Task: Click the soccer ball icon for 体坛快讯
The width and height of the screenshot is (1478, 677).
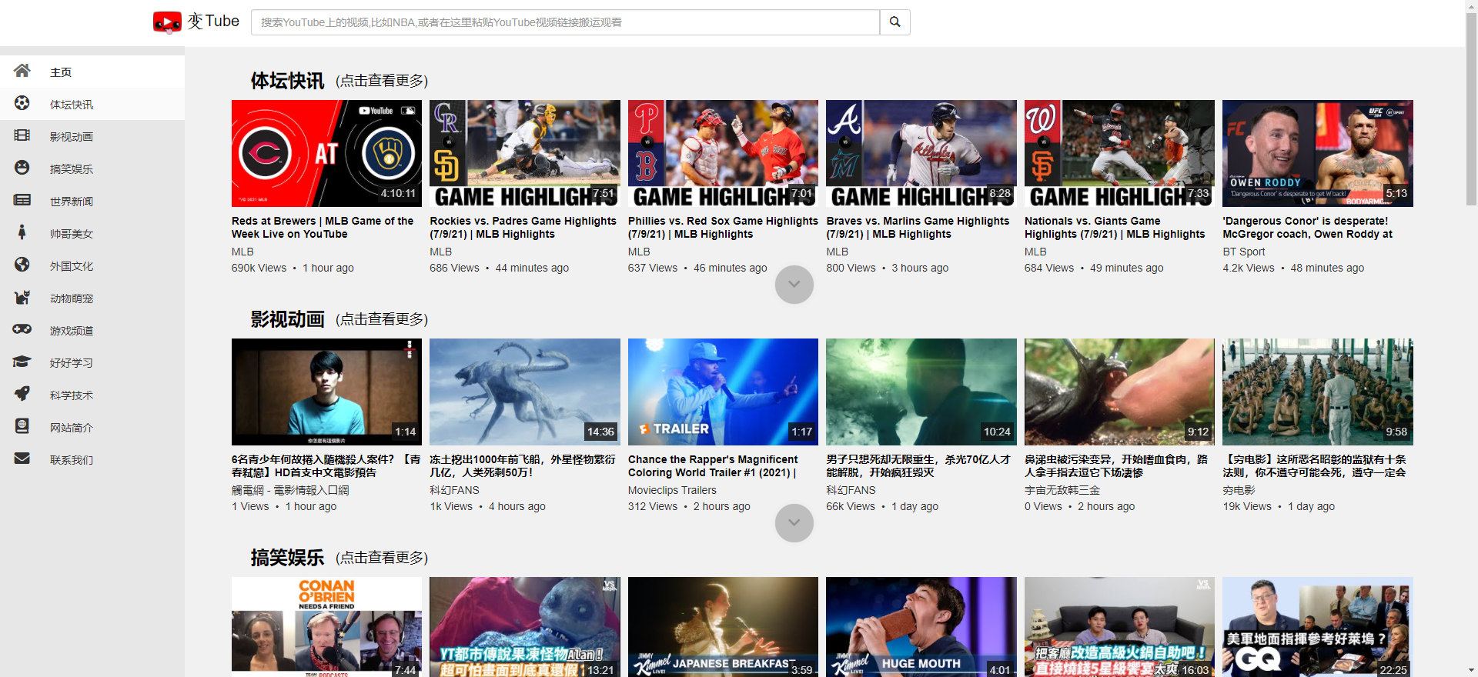Action: (22, 103)
